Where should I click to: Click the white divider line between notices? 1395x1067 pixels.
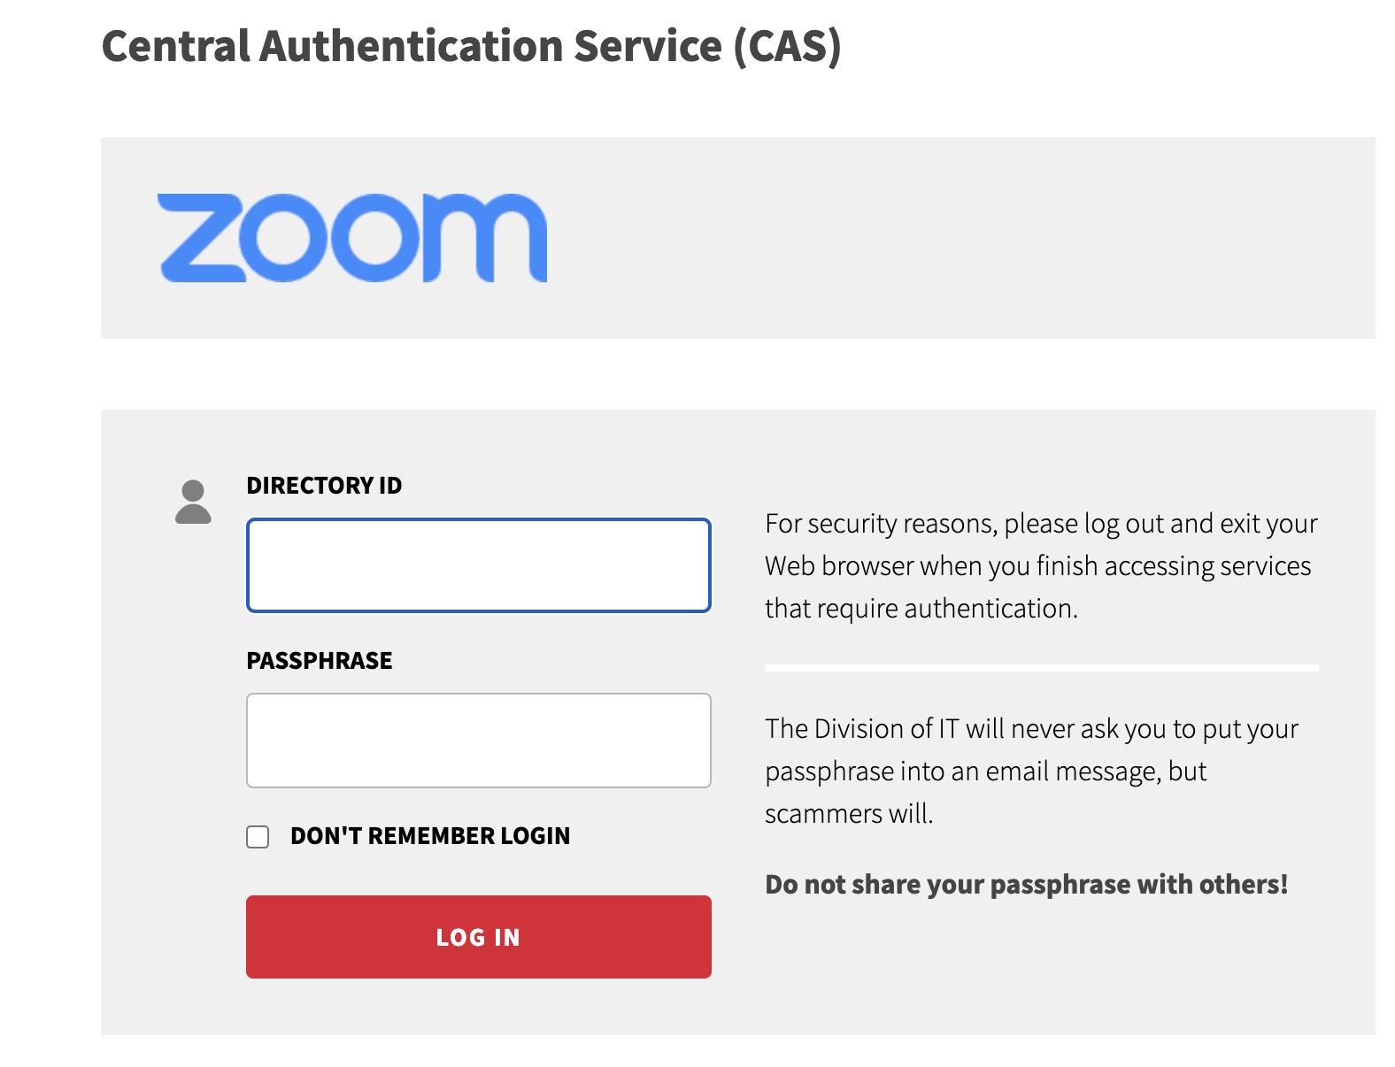tap(1041, 668)
